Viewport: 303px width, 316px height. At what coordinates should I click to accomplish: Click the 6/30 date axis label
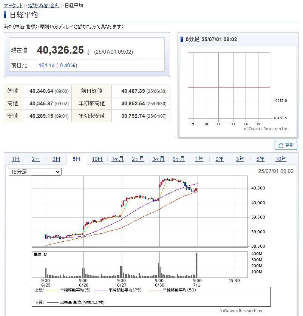tap(159, 285)
